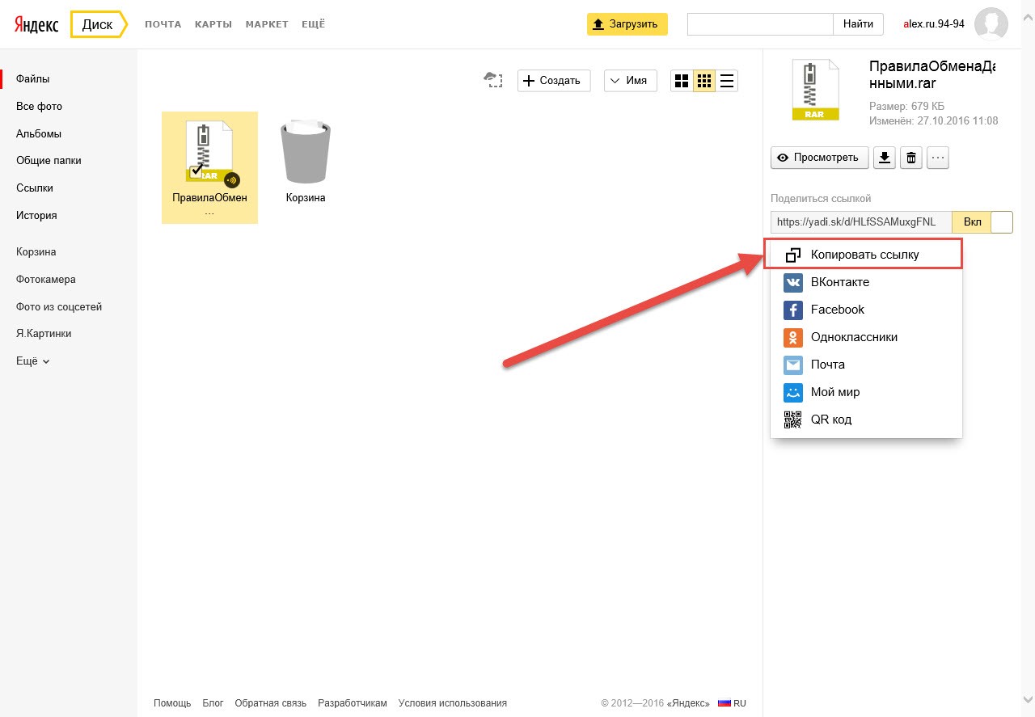Screen dimensions: 1035x717
Task: Open Ссылки in sidebar
Action: (x=35, y=188)
